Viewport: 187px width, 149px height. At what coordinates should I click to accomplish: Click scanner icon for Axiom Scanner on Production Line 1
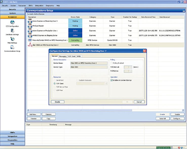click(x=30, y=31)
